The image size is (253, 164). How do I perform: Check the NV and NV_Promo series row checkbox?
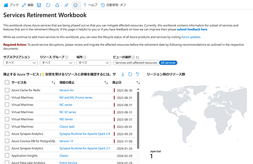[x=7, y=97]
